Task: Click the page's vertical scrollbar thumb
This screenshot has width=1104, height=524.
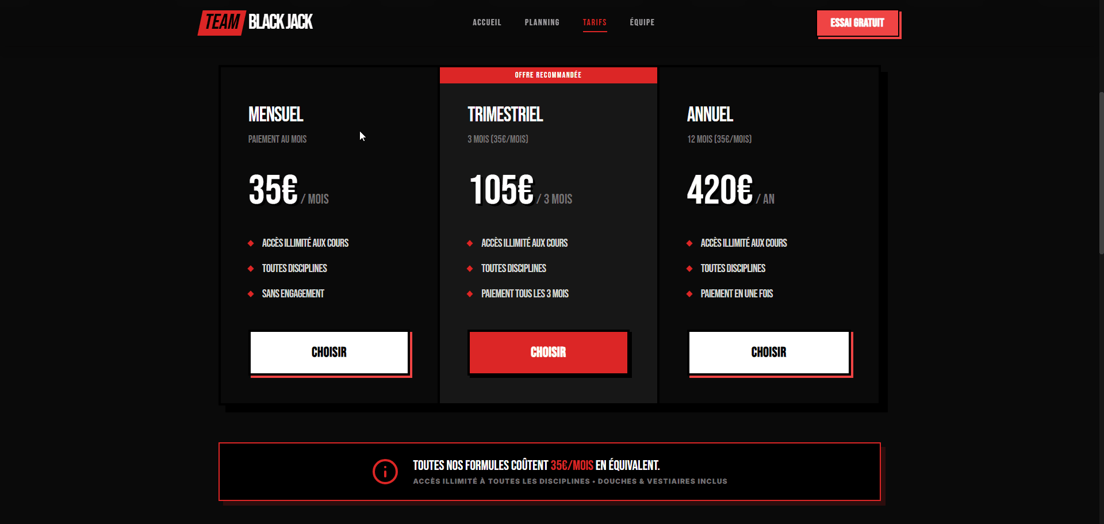Action: point(1101,173)
